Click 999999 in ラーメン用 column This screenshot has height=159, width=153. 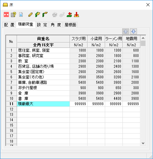coord(114,104)
